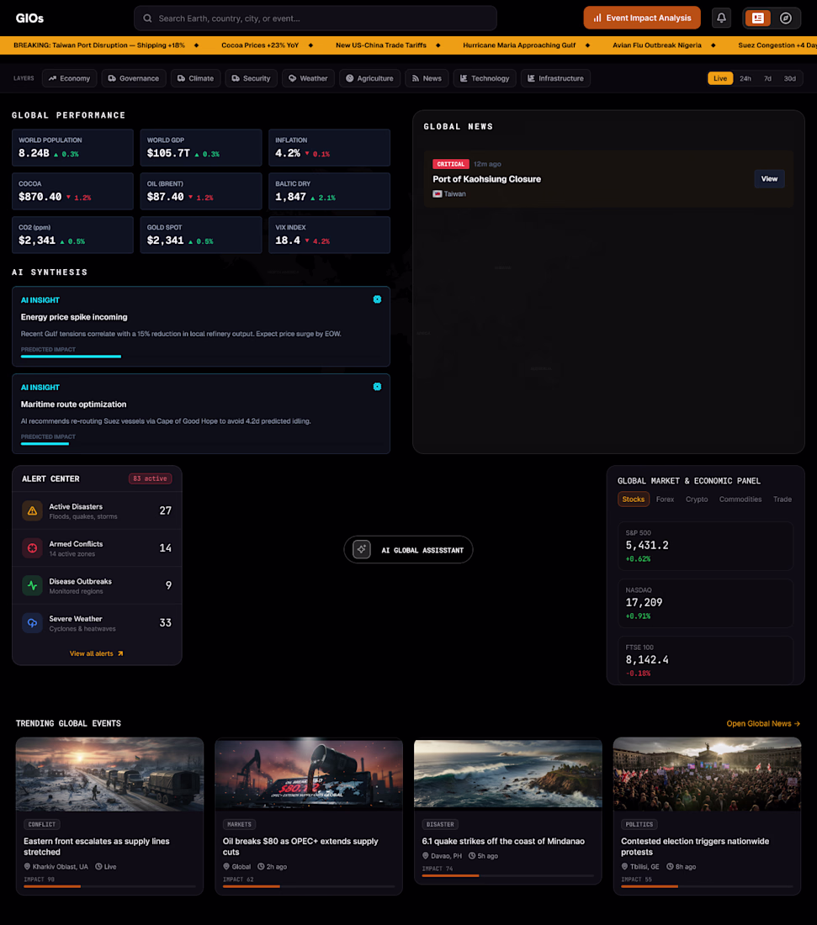The height and width of the screenshot is (925, 817).
Task: Click the location pin for Tbilisi, GE
Action: pyautogui.click(x=624, y=867)
